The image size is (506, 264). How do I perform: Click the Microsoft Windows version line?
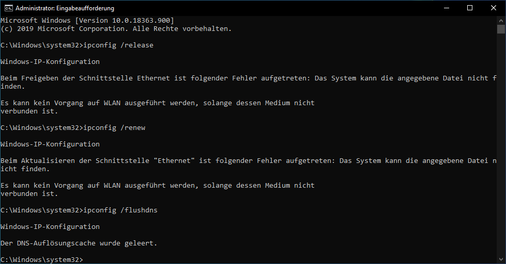coord(87,20)
